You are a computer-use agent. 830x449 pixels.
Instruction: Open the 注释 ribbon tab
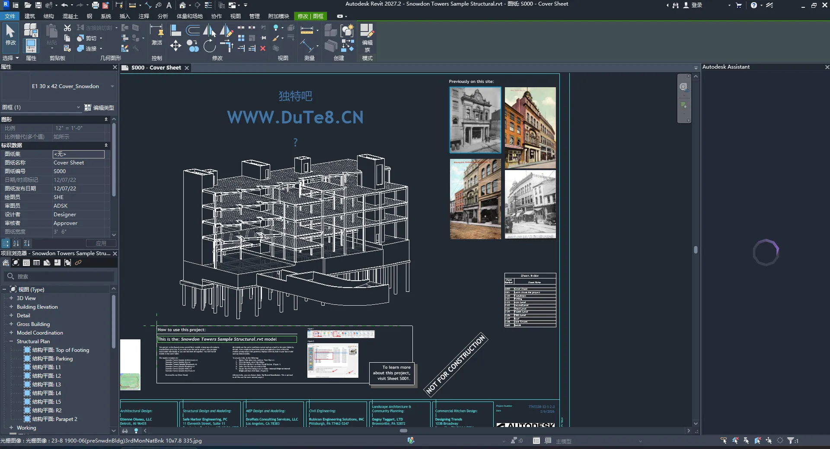(x=144, y=16)
